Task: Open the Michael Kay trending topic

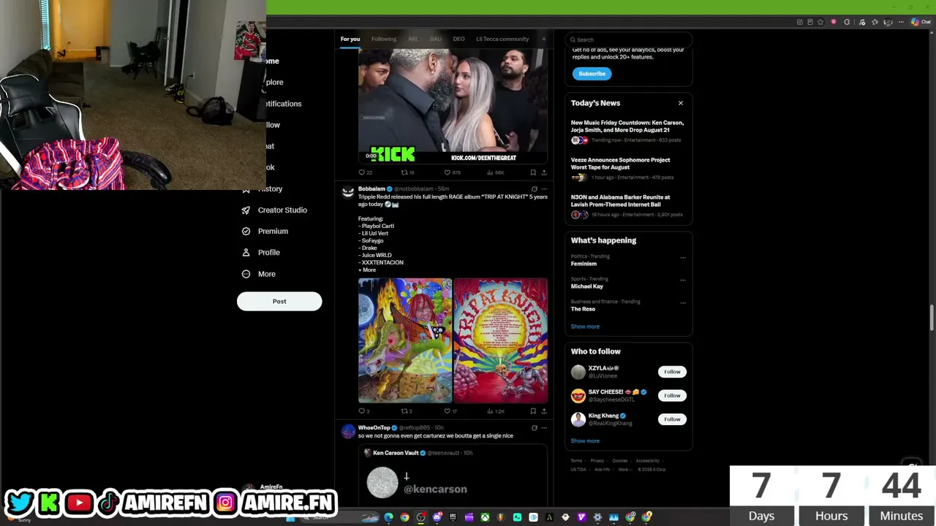Action: [x=587, y=286]
